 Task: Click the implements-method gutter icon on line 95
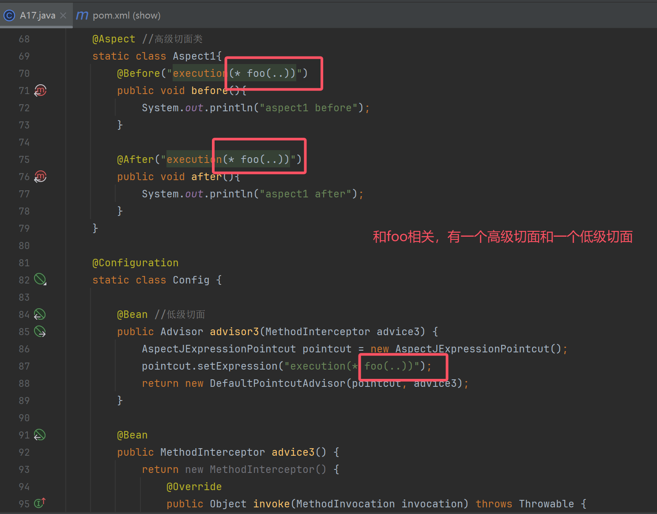(40, 503)
